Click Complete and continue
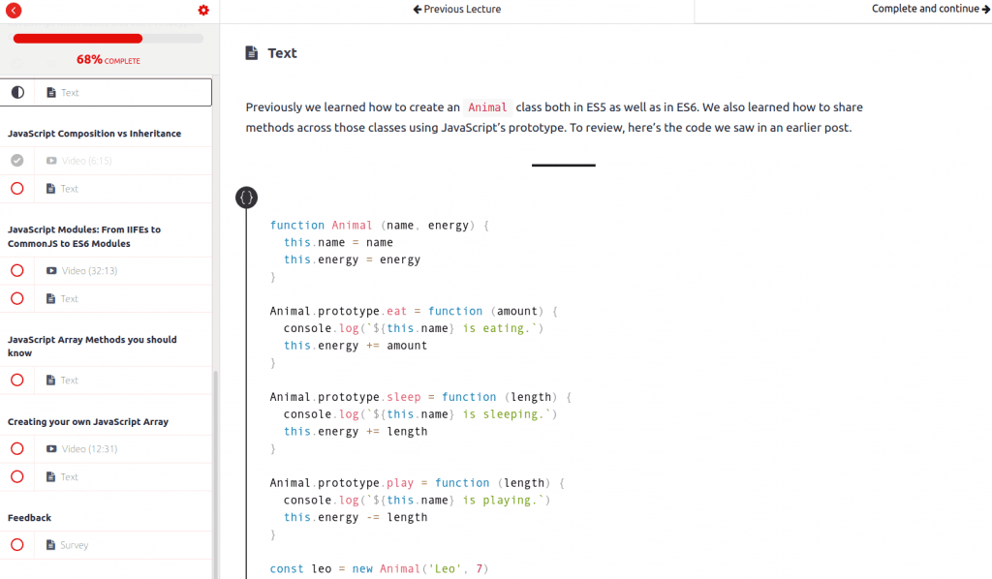 pos(931,9)
